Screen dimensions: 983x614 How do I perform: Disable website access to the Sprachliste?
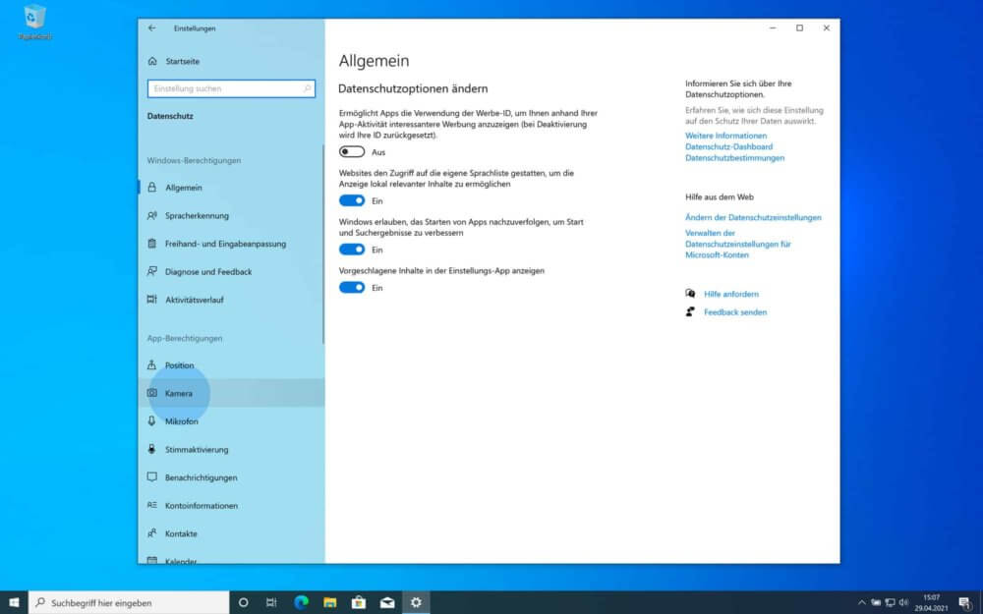[351, 199]
